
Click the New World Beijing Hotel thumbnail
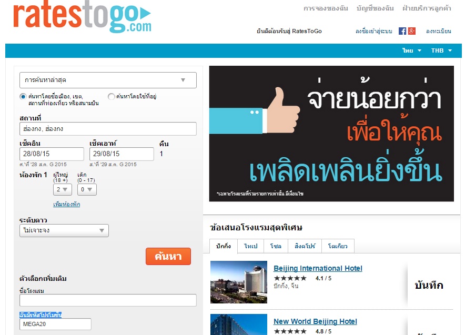239,324
